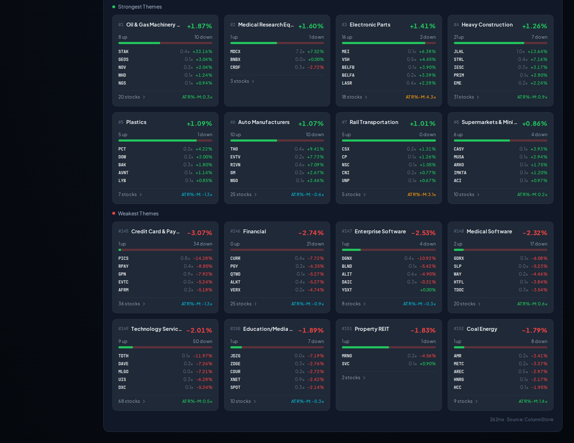This screenshot has width=574, height=443.
Task: Click the +1.87% change in Oil & Gas Machinery
Action: point(199,26)
